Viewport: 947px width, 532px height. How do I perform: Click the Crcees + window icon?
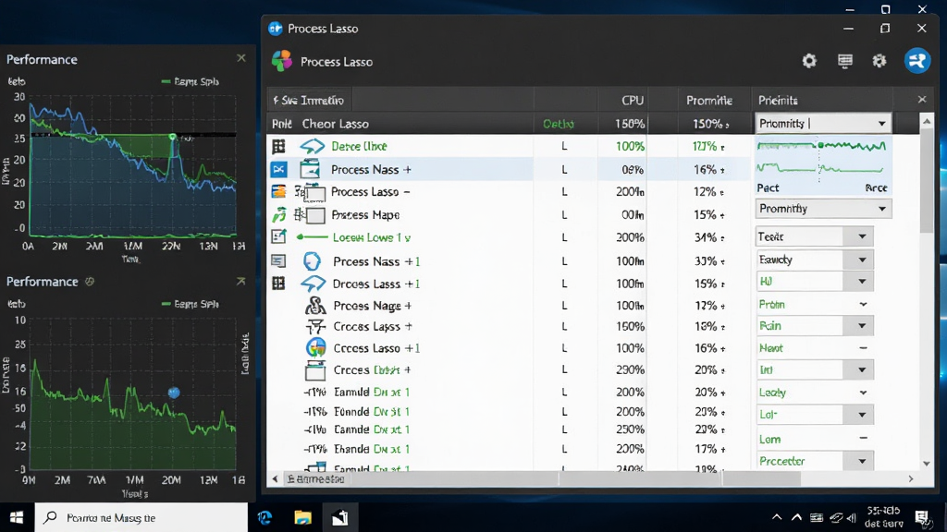pos(315,370)
